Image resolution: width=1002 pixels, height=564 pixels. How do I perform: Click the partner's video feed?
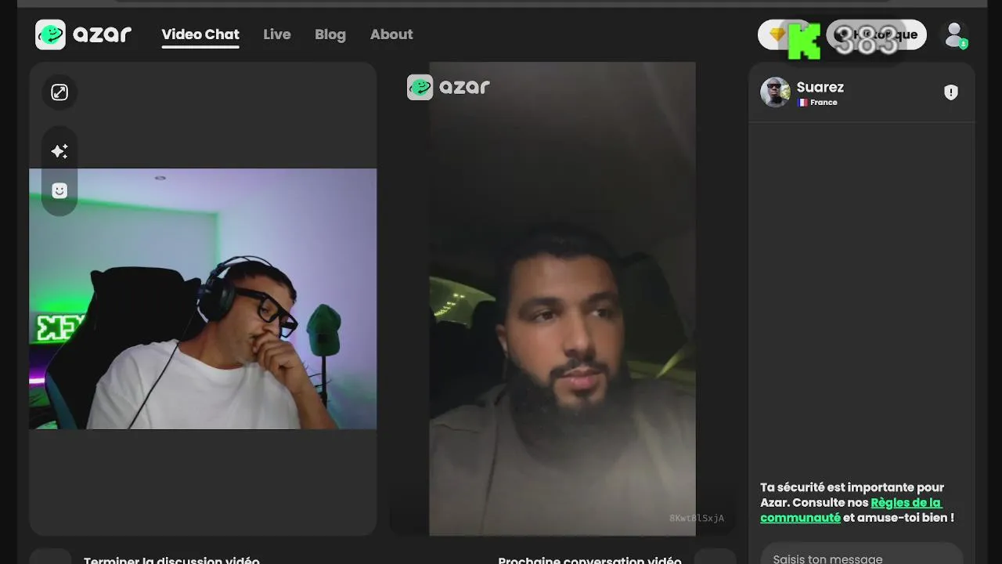562,299
